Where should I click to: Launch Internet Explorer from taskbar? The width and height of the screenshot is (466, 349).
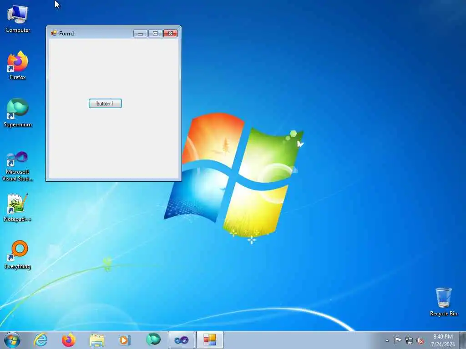(x=41, y=340)
